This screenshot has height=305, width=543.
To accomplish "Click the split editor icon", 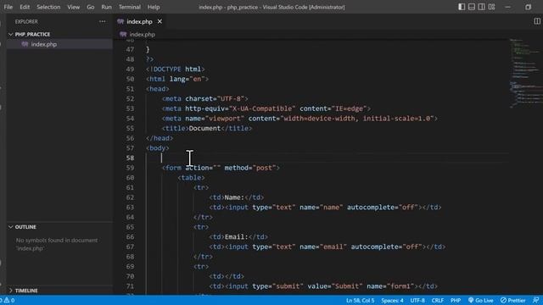I will pos(537,21).
